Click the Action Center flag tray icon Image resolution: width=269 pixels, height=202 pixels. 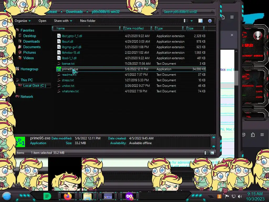click(x=227, y=196)
